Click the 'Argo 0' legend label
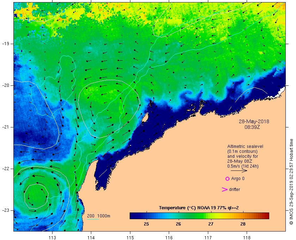Screen dimensions: 296x240 pos(238,179)
